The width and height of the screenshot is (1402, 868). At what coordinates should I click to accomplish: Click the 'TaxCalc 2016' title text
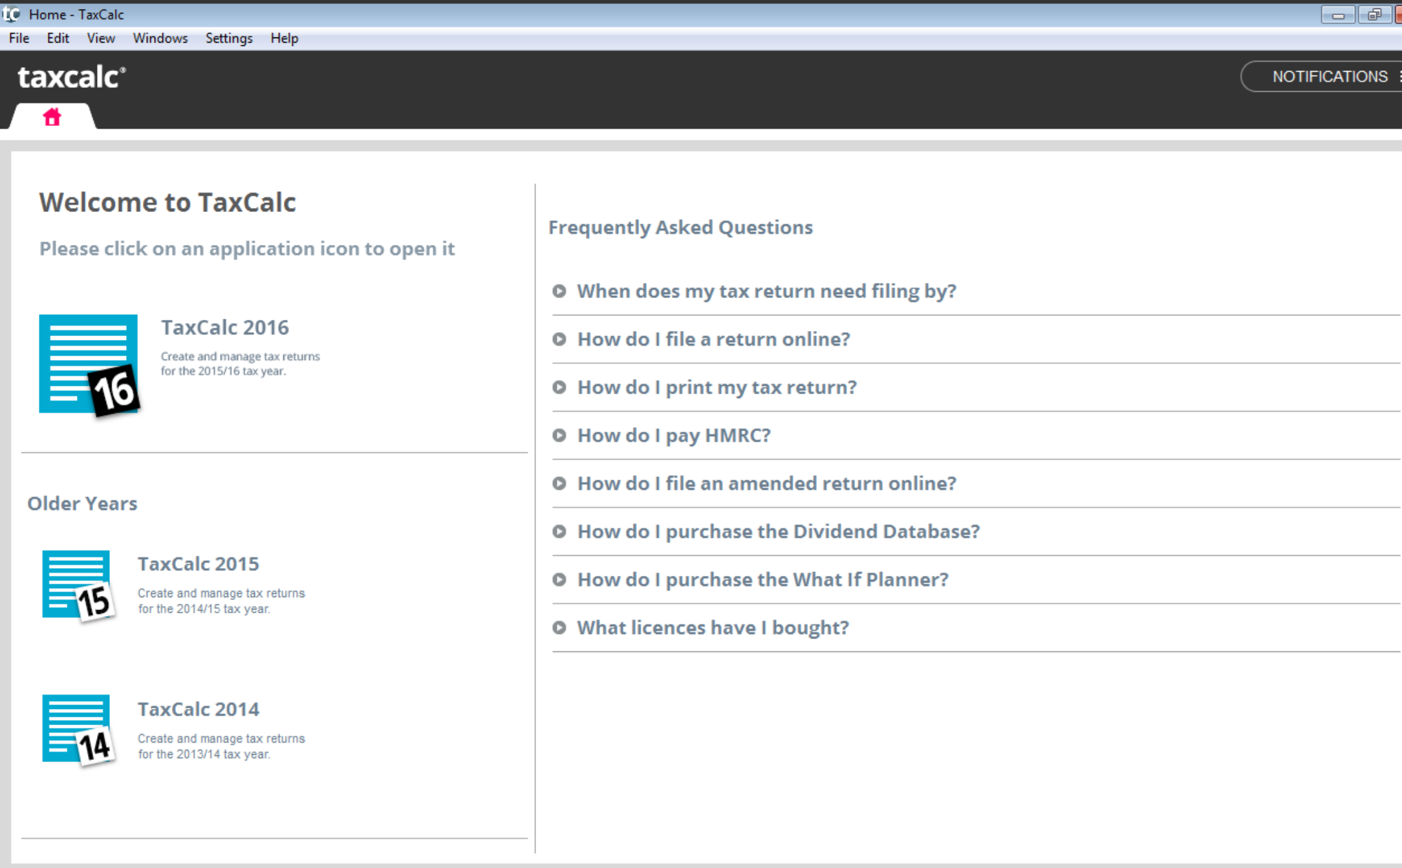(225, 328)
